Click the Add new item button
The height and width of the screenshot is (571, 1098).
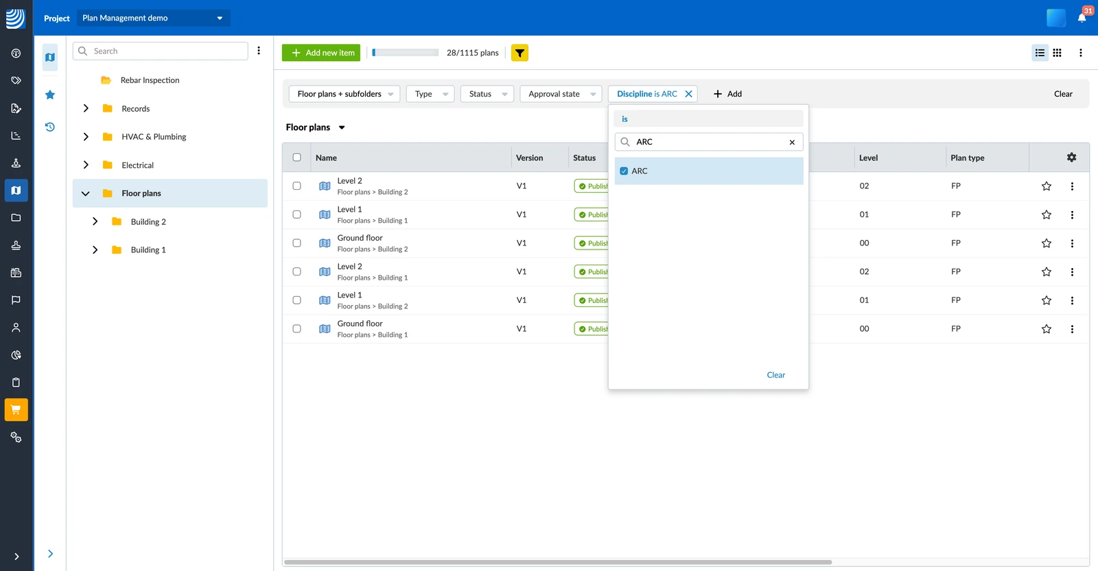321,53
